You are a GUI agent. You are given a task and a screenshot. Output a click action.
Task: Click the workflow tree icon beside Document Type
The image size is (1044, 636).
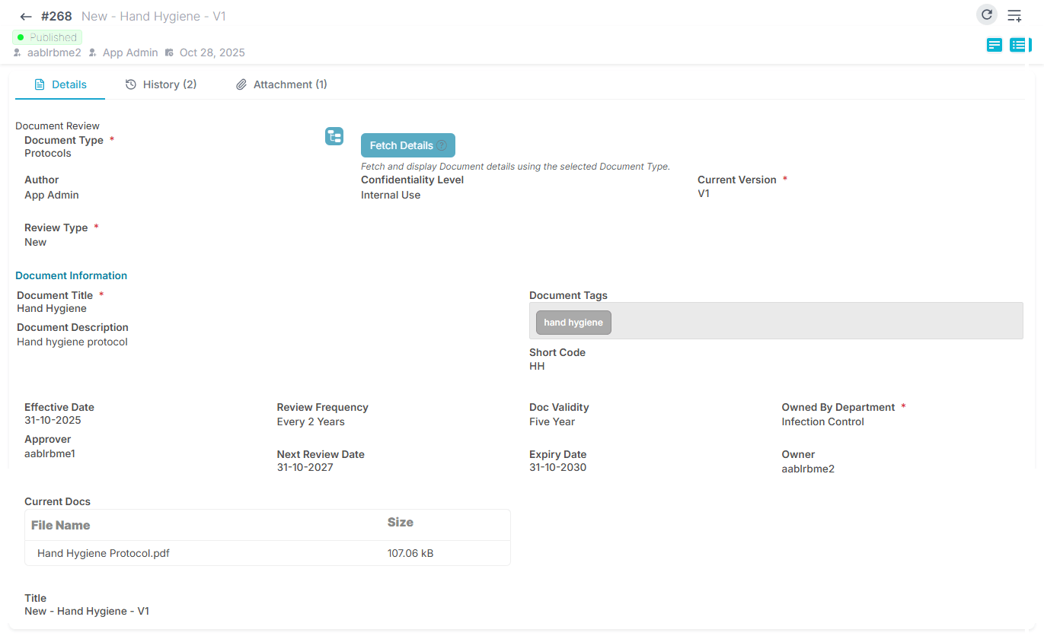pos(334,136)
